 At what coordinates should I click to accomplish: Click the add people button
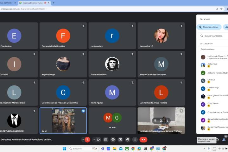226,27
